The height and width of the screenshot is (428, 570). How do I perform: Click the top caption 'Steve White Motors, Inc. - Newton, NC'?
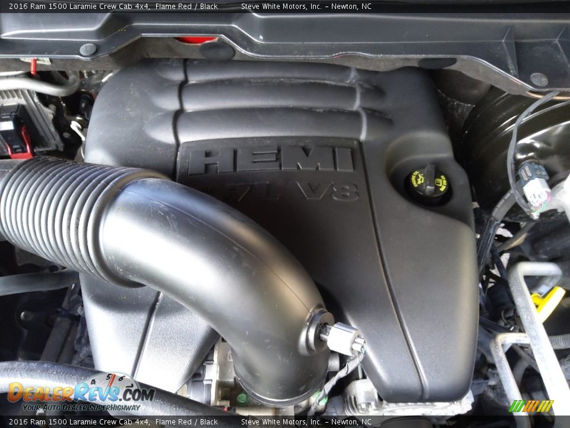(x=306, y=6)
